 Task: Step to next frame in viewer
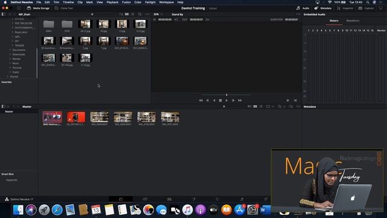233,101
